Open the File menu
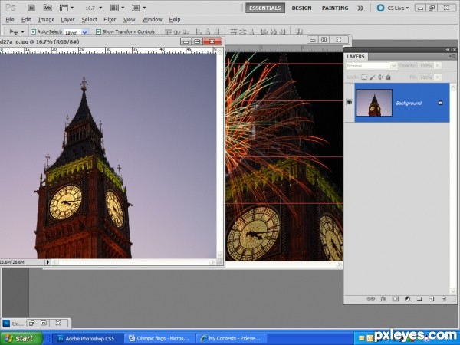Viewport: 460px width, 345px height. [x=10, y=20]
